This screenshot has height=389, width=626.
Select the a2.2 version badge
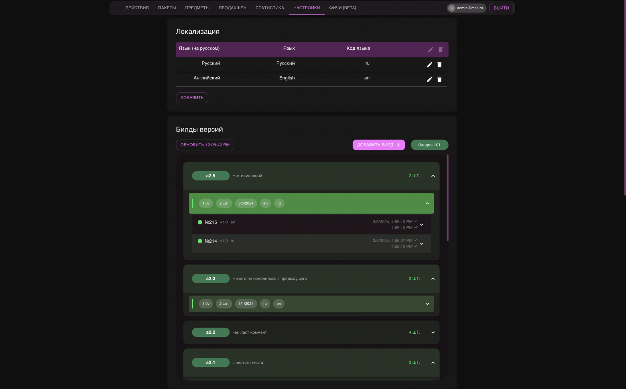coord(211,332)
